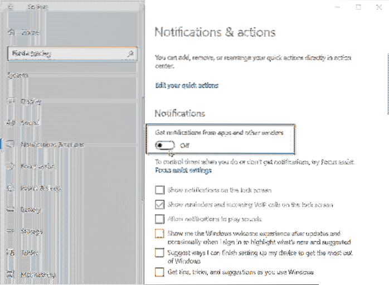Viewport: 389px width, 285px height.
Task: Open Tablet settings via its tablet icon
Action: (11, 253)
